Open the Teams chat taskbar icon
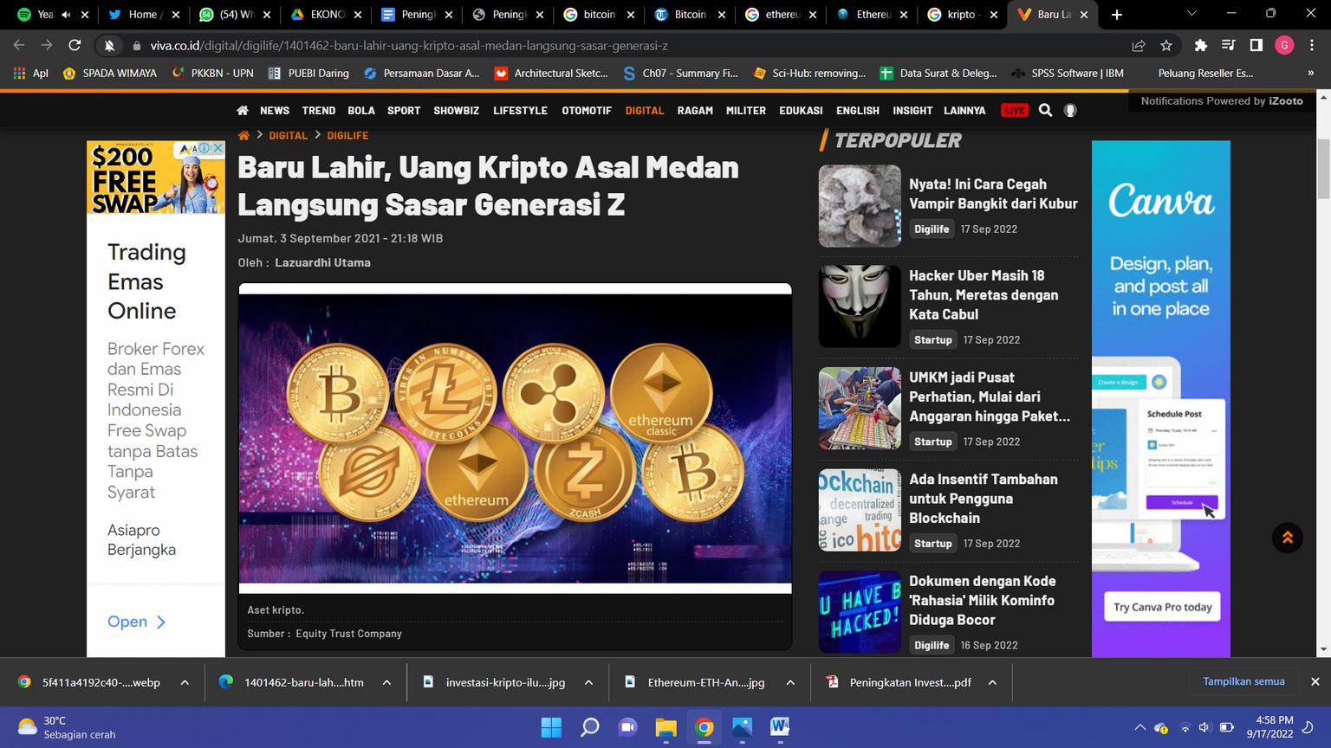The image size is (1331, 748). pyautogui.click(x=627, y=727)
